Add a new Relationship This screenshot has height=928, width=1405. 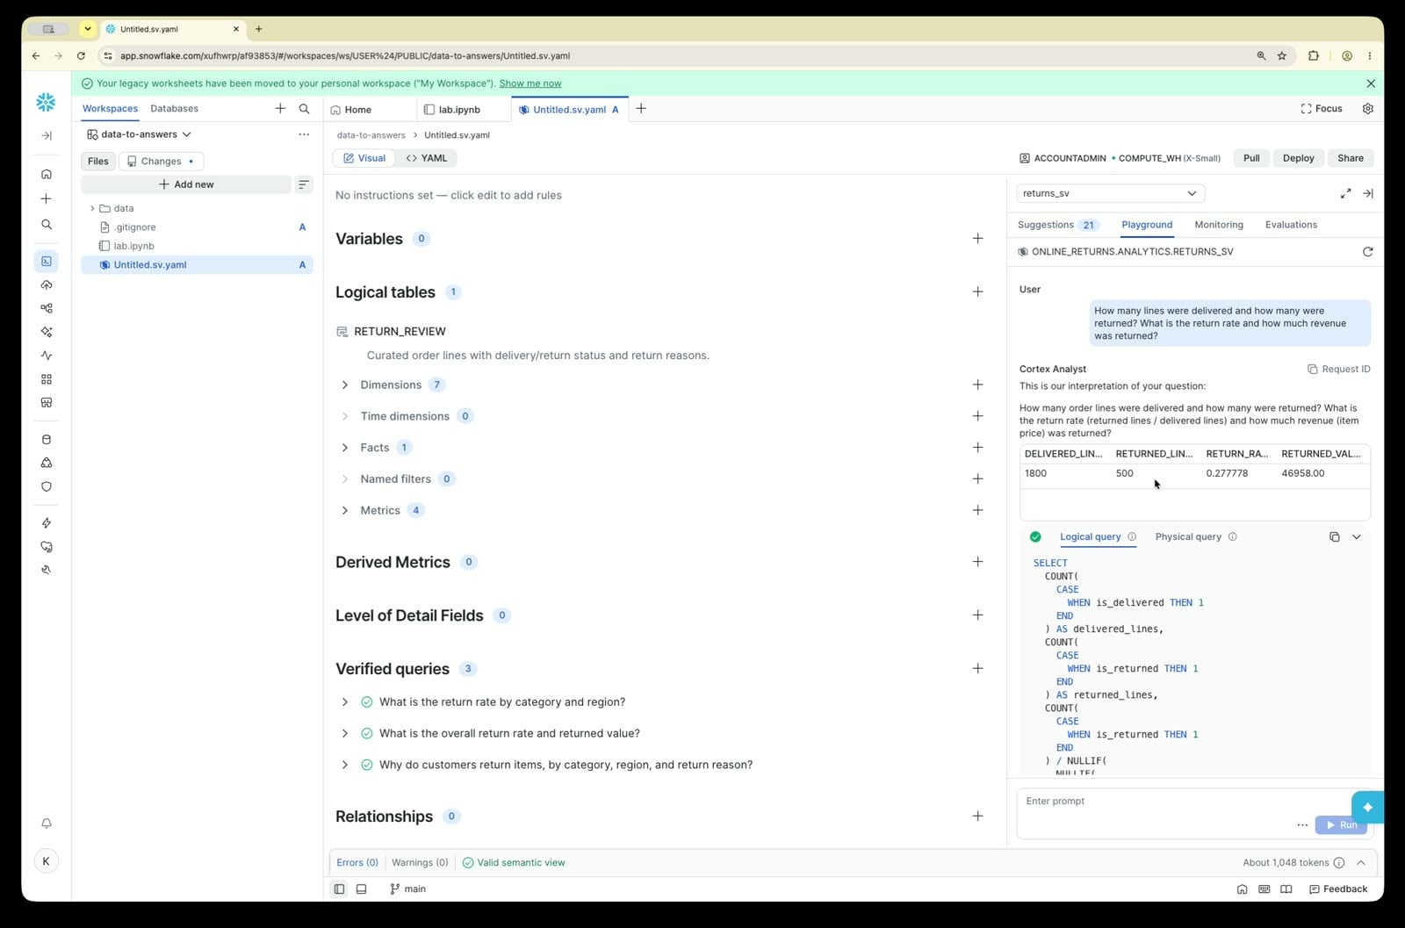click(977, 816)
